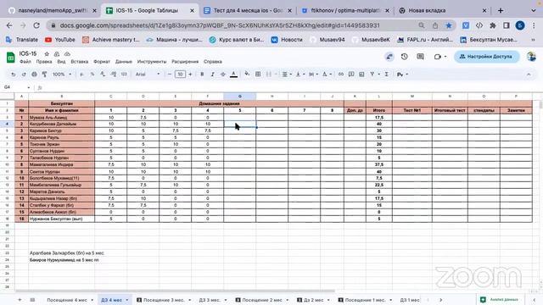Open the all sheets list icon
The image size is (543, 305).
pyautogui.click(x=32, y=300)
